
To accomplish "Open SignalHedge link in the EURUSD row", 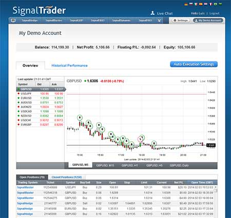I will pyautogui.click(x=25, y=209).
